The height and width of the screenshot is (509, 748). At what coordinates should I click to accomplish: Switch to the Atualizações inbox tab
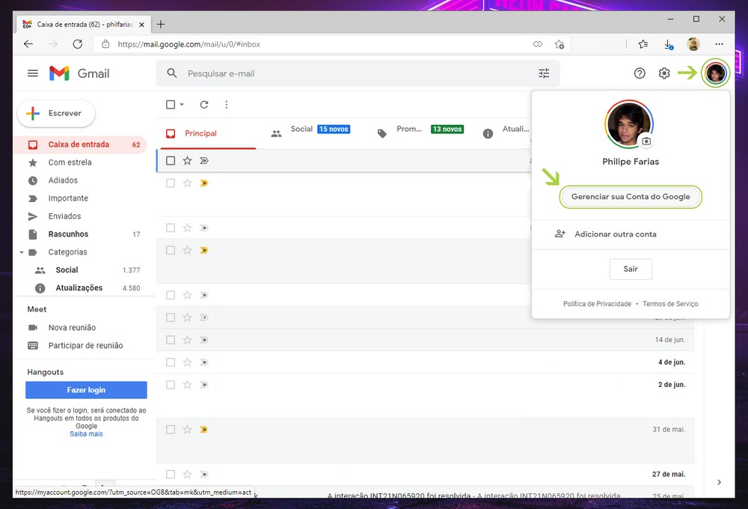pyautogui.click(x=506, y=133)
